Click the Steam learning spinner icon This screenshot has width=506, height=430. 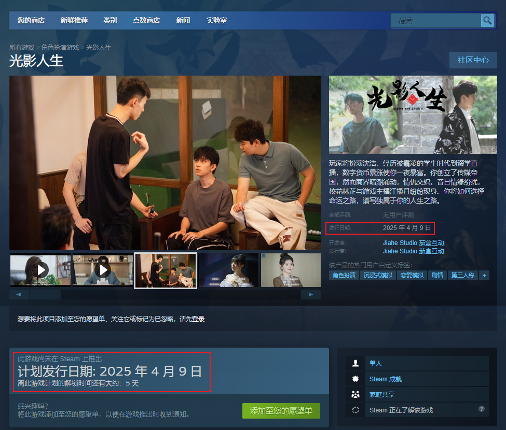tap(355, 410)
